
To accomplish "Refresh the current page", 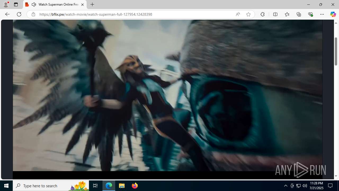I will (x=19, y=14).
